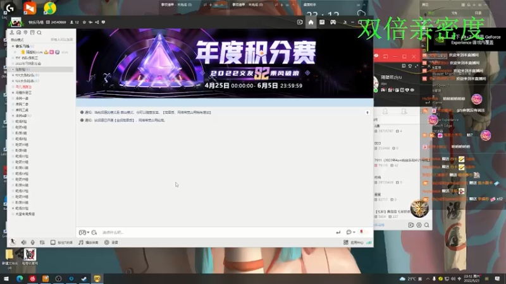Click the annual points competition banner
The width and height of the screenshot is (506, 284).
(x=225, y=64)
